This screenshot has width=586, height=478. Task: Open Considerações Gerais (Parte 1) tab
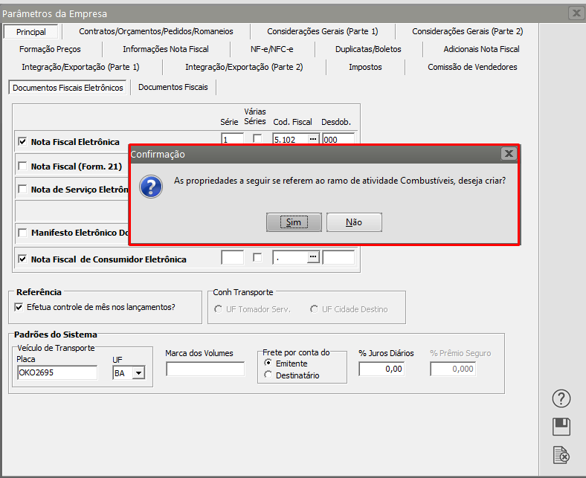click(x=323, y=31)
